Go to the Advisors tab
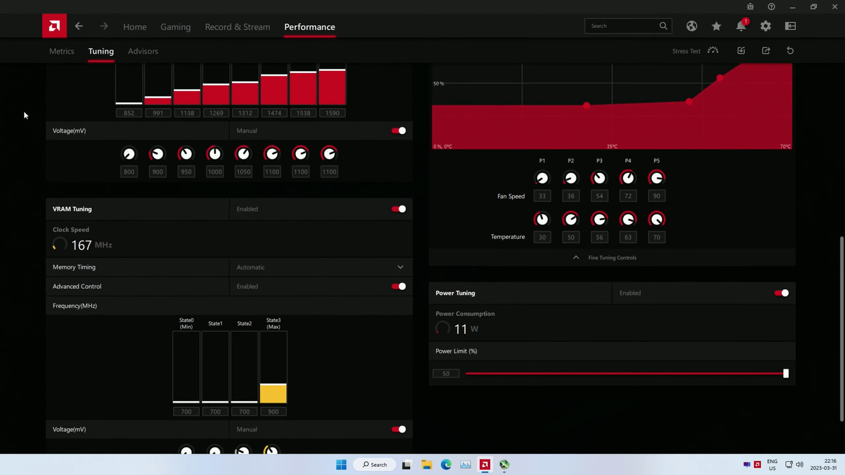The image size is (845, 475). [143, 51]
